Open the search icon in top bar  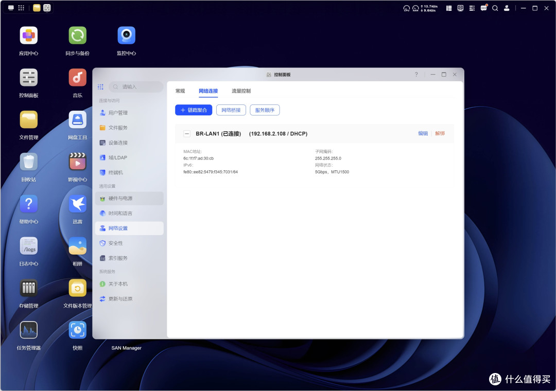click(495, 8)
